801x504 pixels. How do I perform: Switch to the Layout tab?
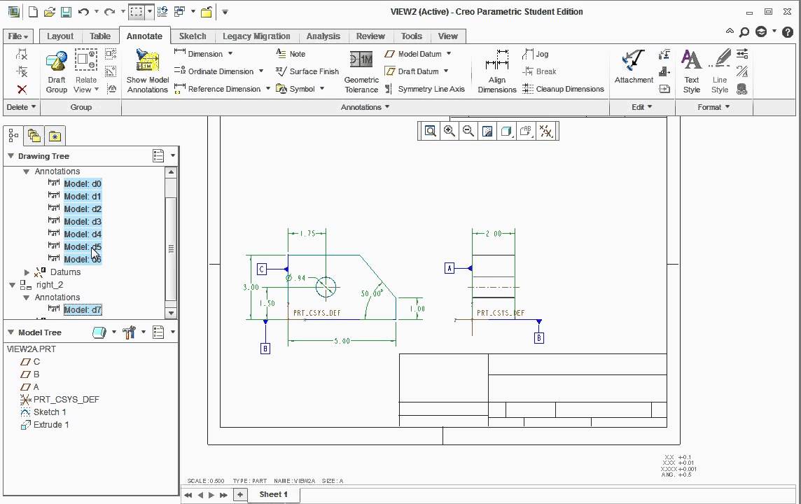click(x=60, y=36)
